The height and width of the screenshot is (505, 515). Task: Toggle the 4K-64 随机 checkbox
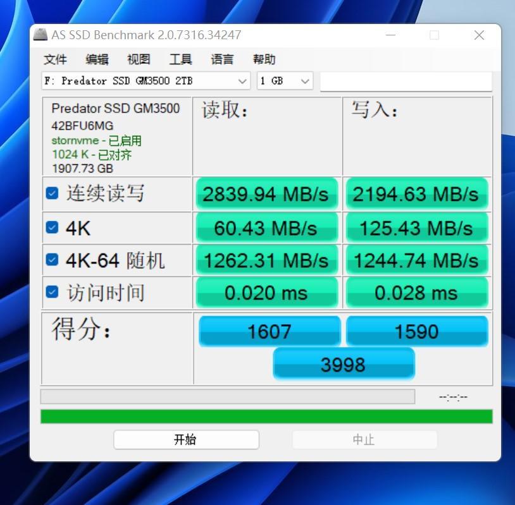pos(52,260)
